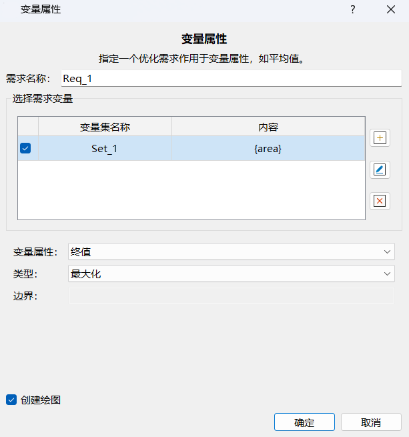Click the edit variable set pencil icon
The width and height of the screenshot is (409, 437).
coord(380,169)
